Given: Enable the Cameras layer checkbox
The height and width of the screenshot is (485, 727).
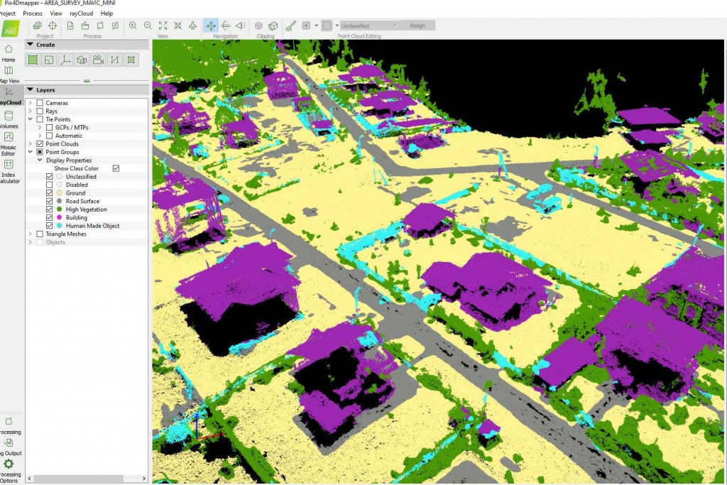Looking at the screenshot, I should 40,103.
